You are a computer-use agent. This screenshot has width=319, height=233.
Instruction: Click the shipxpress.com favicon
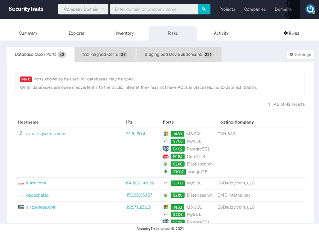tap(21, 207)
